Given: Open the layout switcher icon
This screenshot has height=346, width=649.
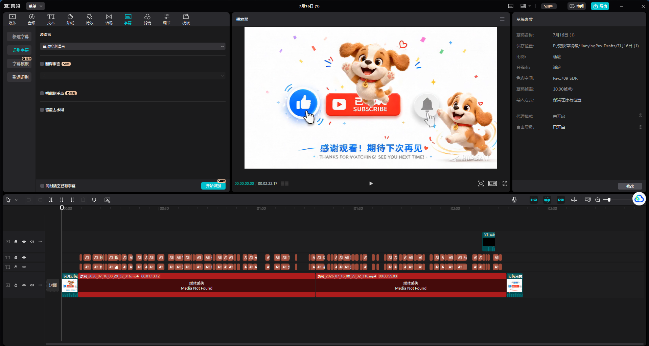Looking at the screenshot, I should click(x=523, y=6).
